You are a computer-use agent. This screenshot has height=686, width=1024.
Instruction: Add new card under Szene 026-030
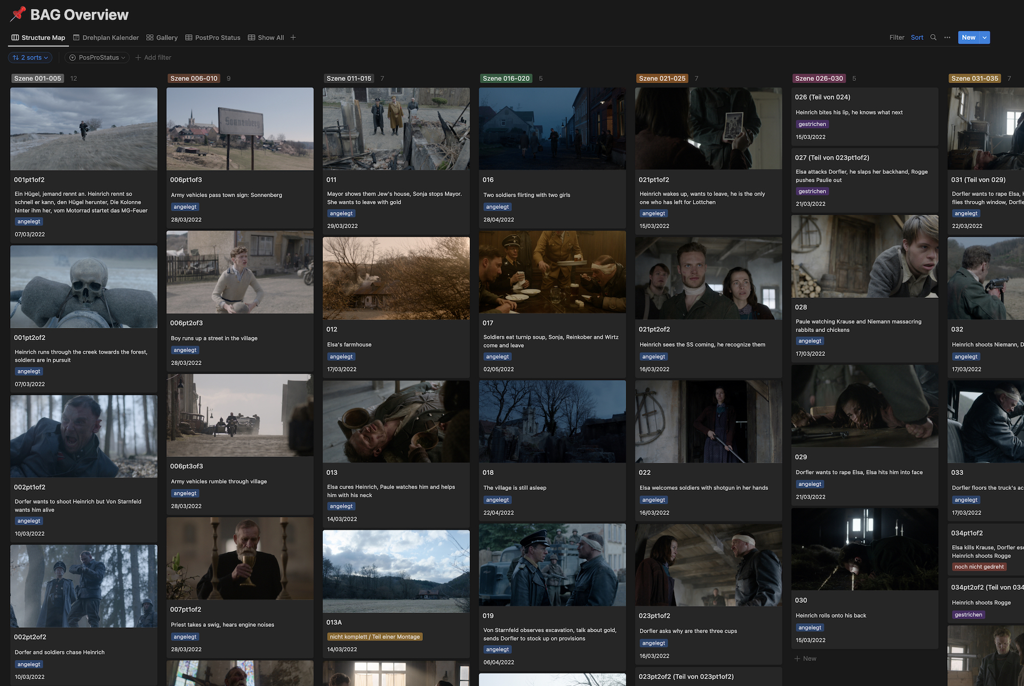click(805, 659)
